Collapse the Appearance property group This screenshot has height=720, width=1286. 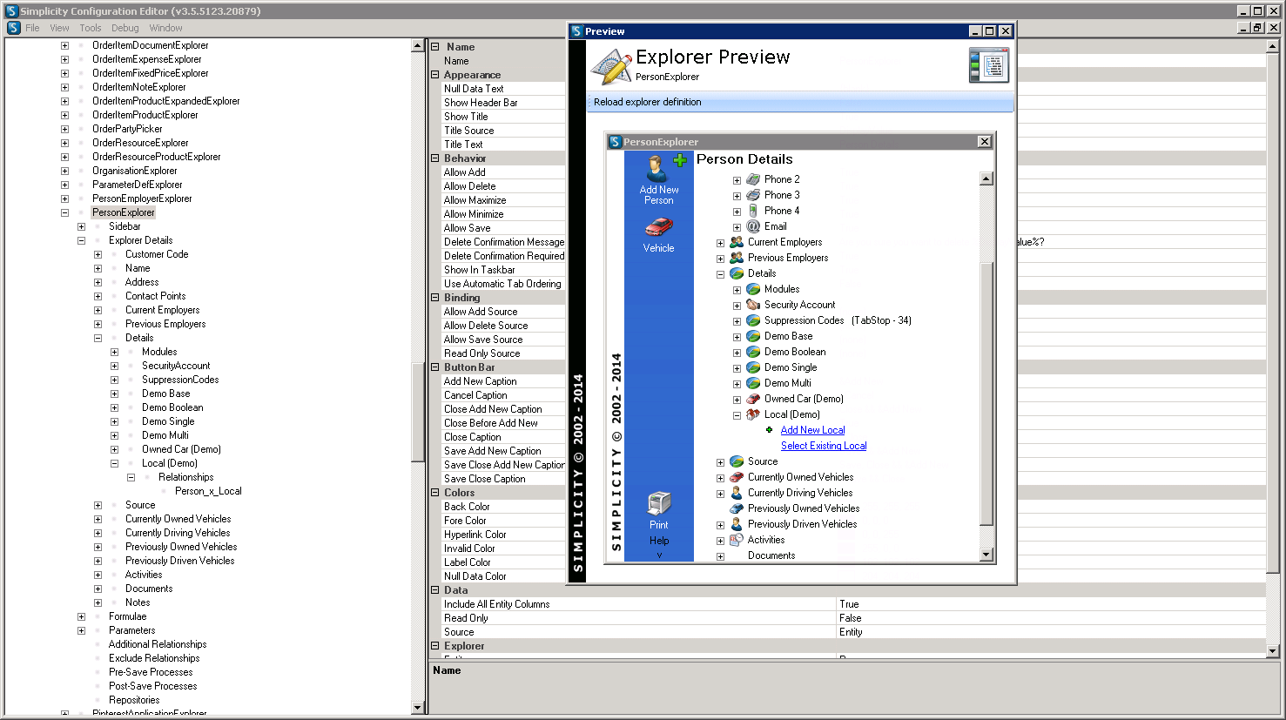click(x=434, y=75)
